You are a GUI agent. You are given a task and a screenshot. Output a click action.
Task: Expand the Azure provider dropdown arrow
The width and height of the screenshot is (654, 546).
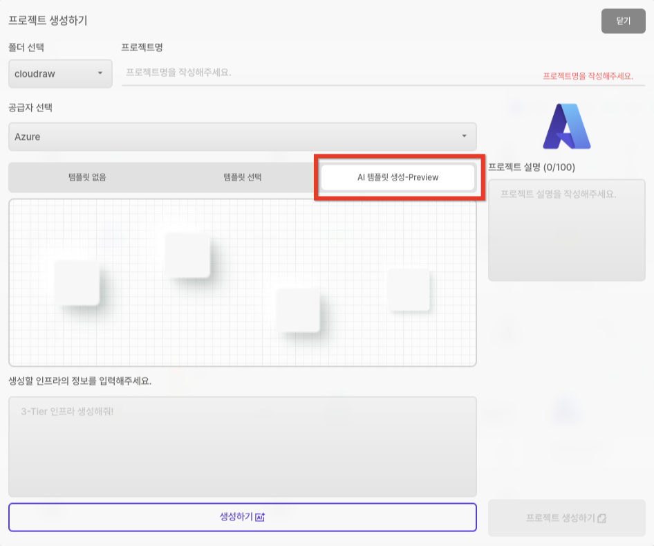(x=465, y=136)
